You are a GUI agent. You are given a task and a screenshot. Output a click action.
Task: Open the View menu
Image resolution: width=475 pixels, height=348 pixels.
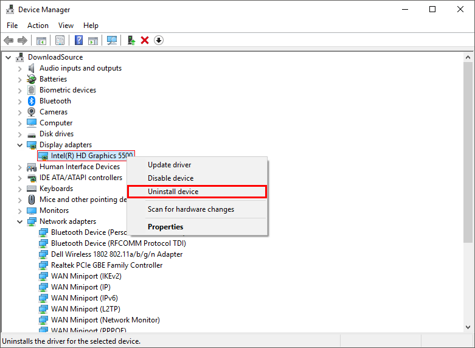tap(66, 26)
